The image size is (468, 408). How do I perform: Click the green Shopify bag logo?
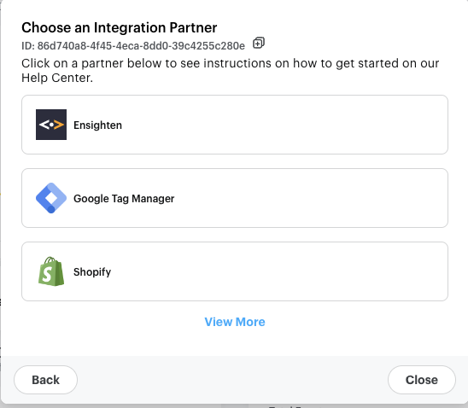point(51,271)
